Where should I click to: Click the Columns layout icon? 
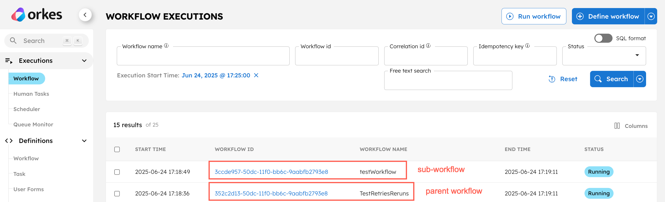[x=617, y=126]
